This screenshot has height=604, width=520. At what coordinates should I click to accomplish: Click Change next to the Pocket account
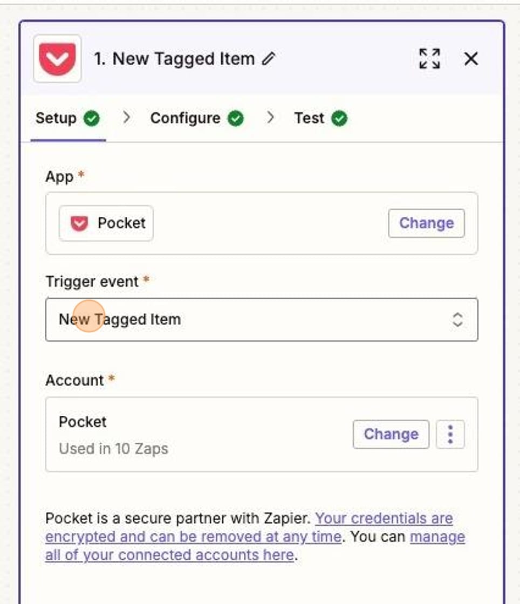[x=391, y=434]
